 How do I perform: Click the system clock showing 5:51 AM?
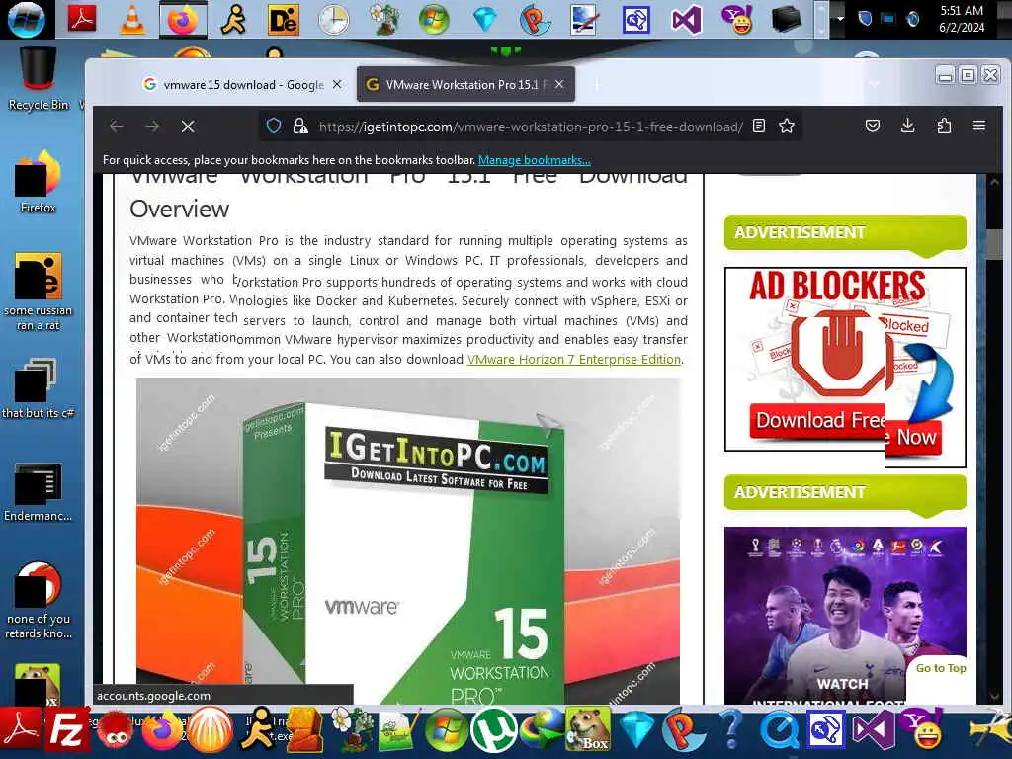962,19
